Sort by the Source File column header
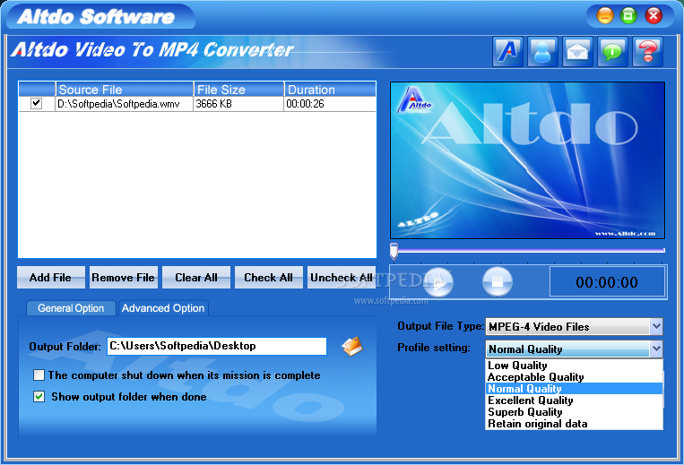684x465 pixels. pyautogui.click(x=125, y=90)
